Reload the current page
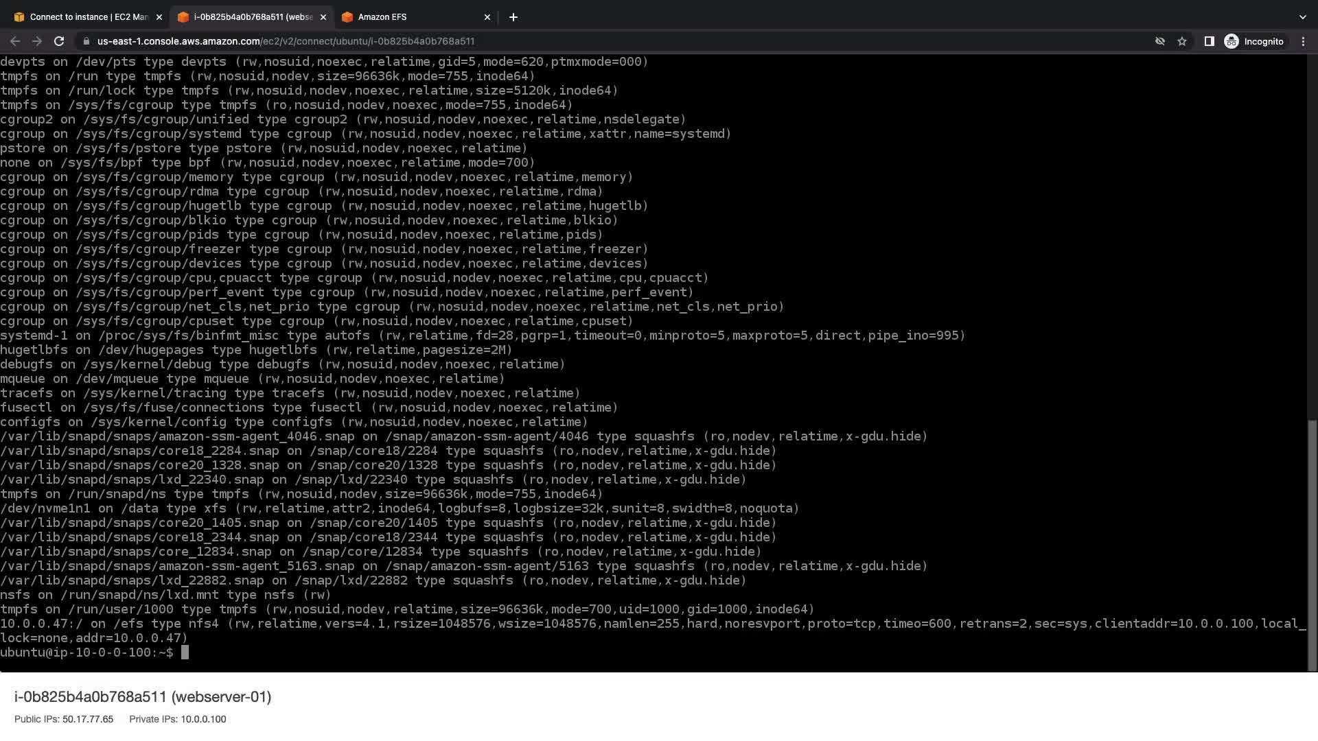The height and width of the screenshot is (741, 1318). click(59, 41)
